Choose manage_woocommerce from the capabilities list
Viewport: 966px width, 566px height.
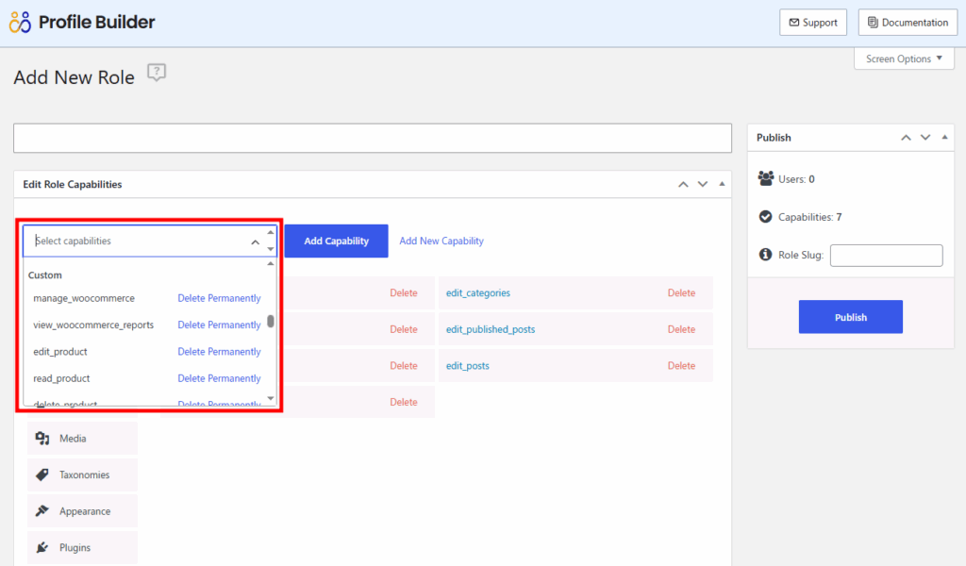[x=84, y=298]
